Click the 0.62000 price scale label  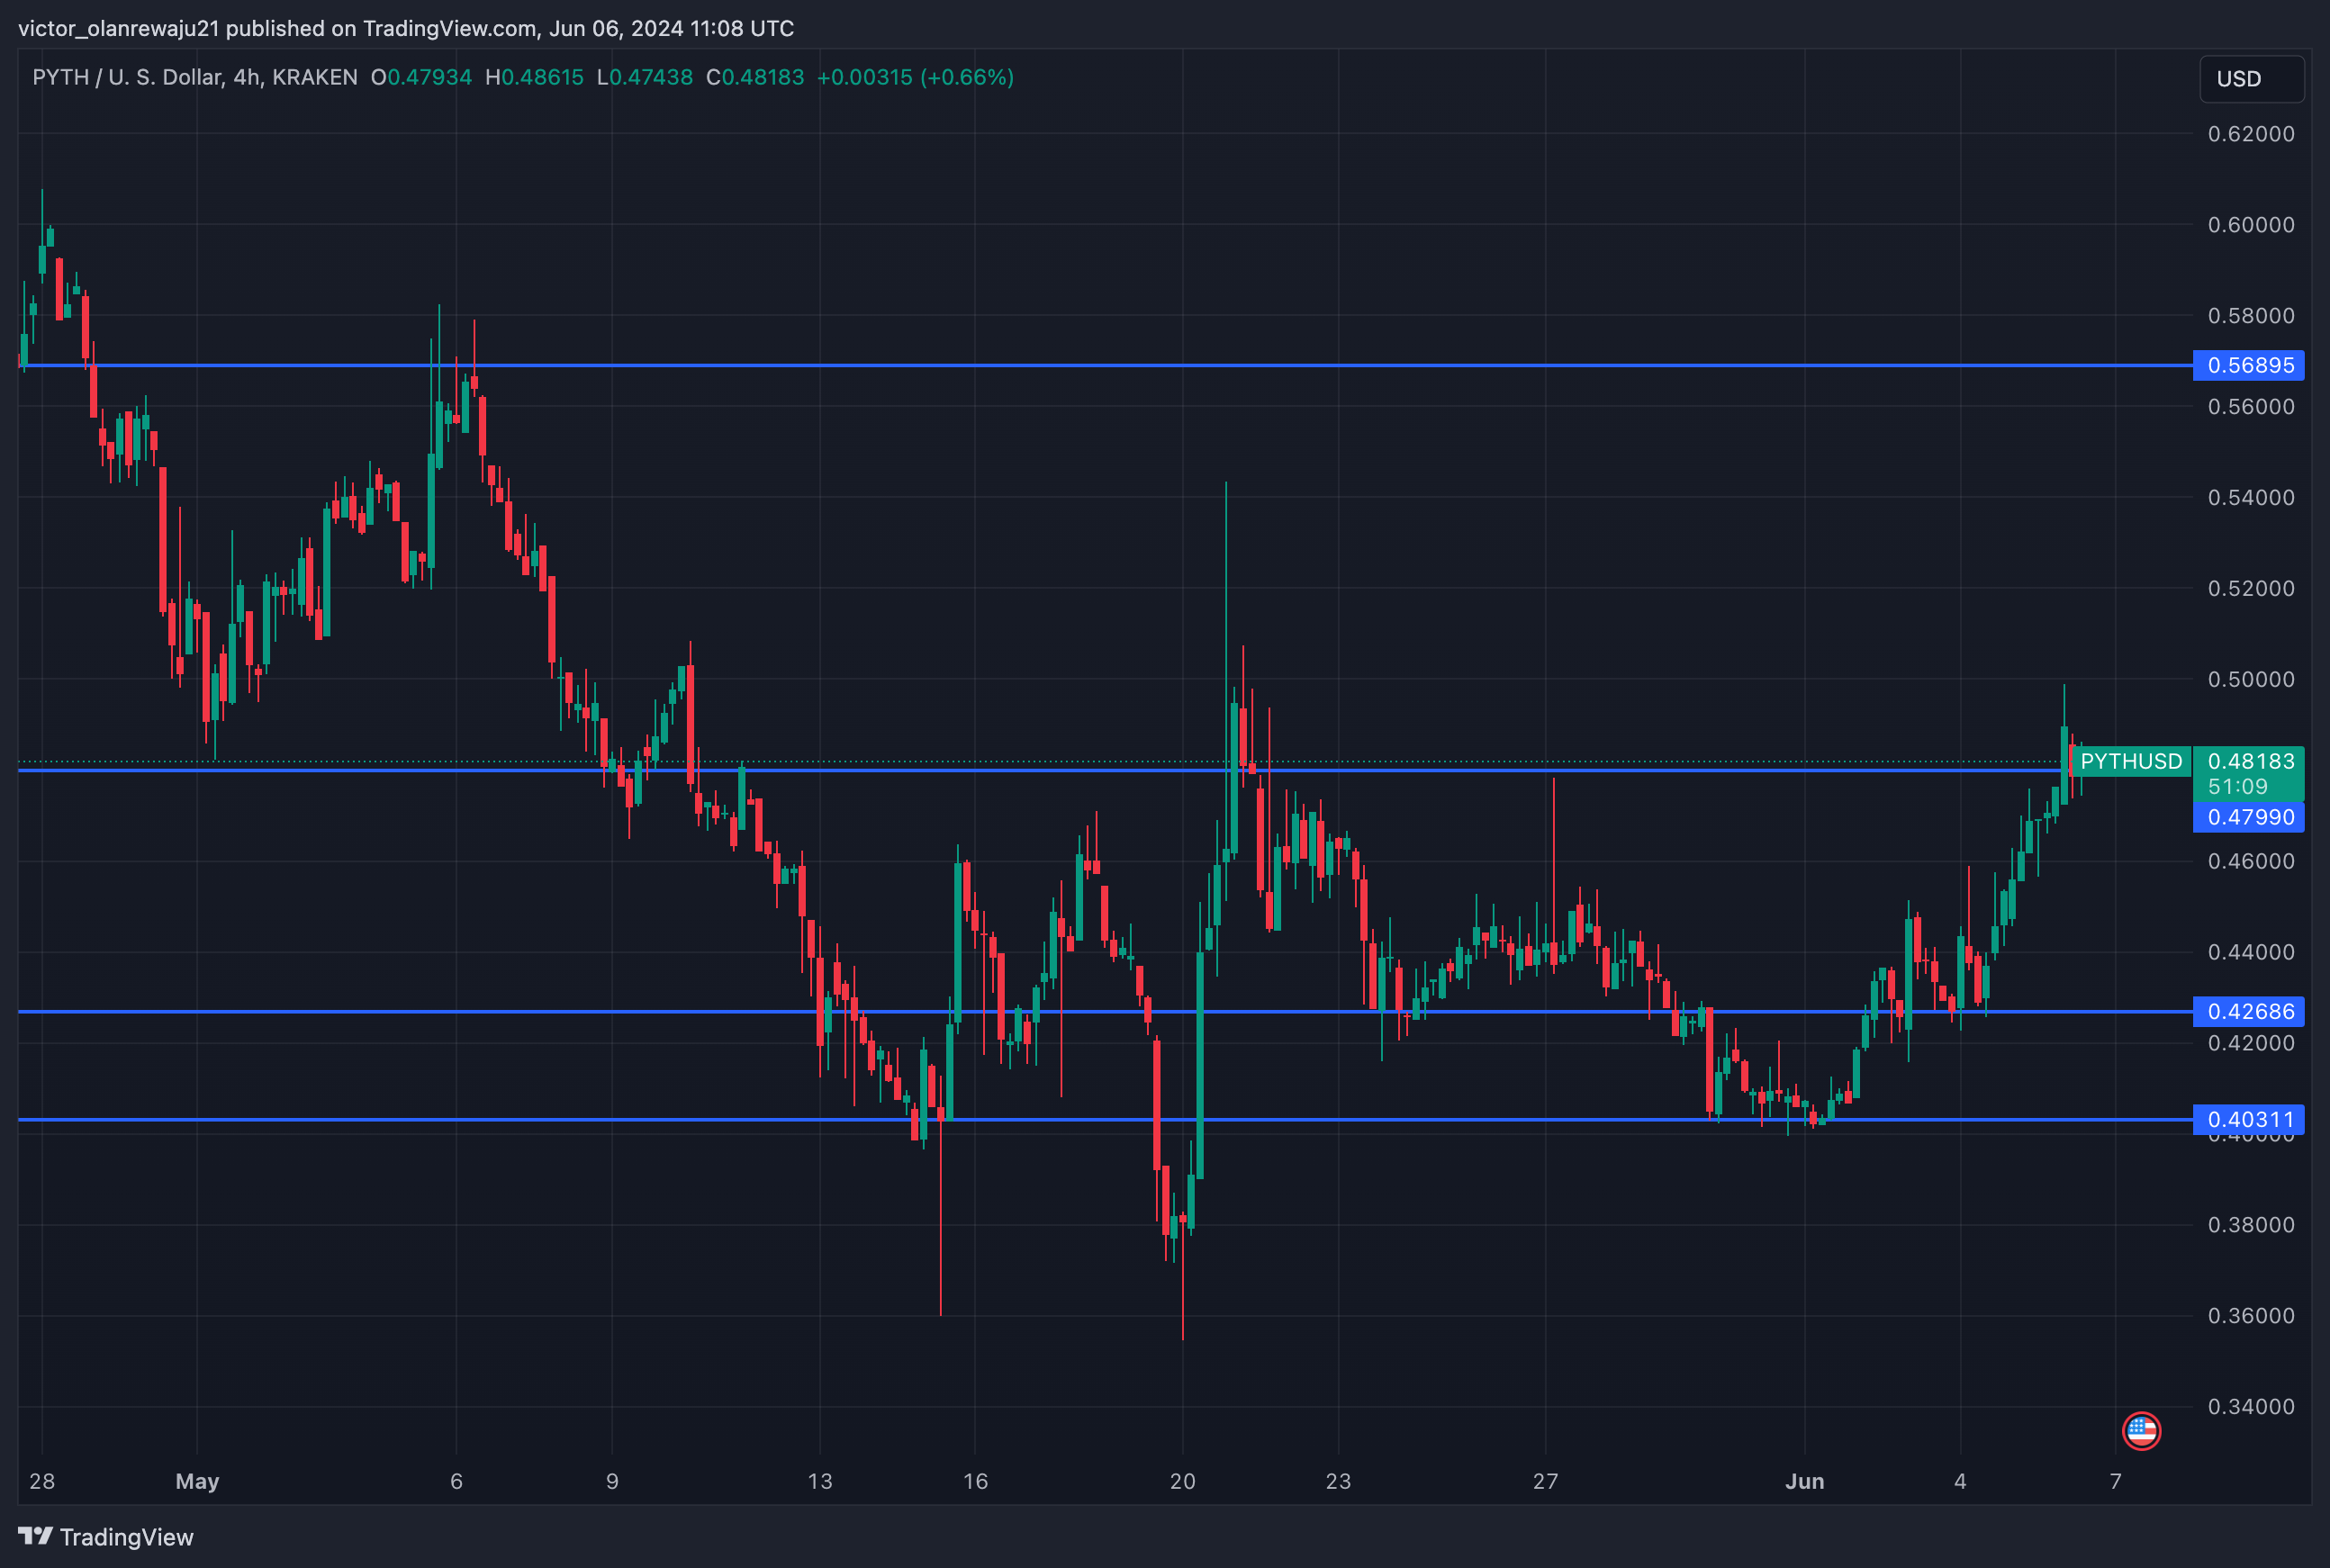click(2250, 134)
